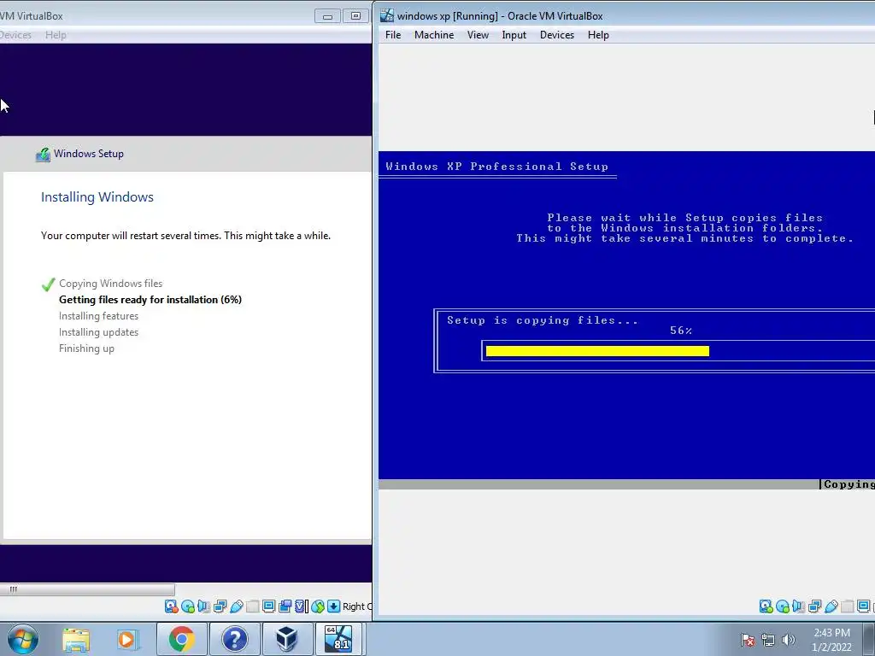Open Devices menu in left VirtualBox window
Screen dimensions: 875x656
coord(15,34)
